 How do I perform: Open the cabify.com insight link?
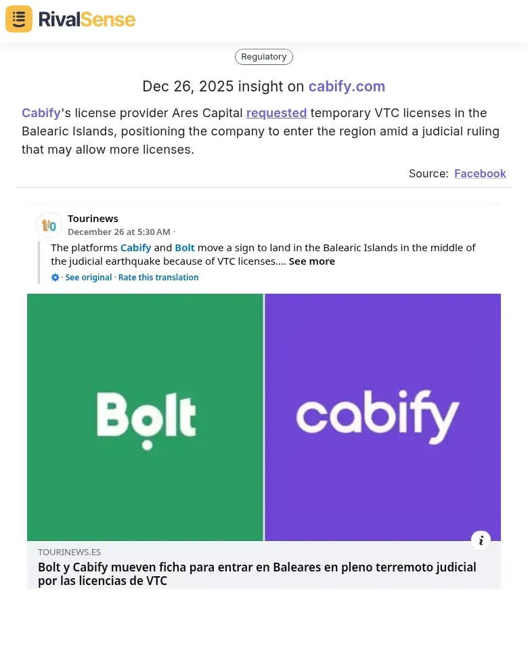(347, 86)
